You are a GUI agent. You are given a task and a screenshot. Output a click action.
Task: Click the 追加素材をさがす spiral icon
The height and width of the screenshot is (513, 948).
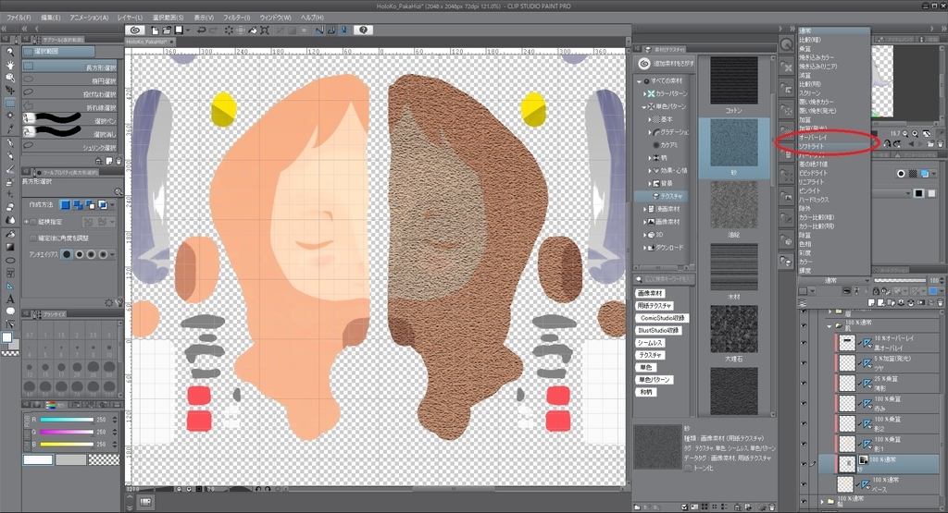(644, 64)
